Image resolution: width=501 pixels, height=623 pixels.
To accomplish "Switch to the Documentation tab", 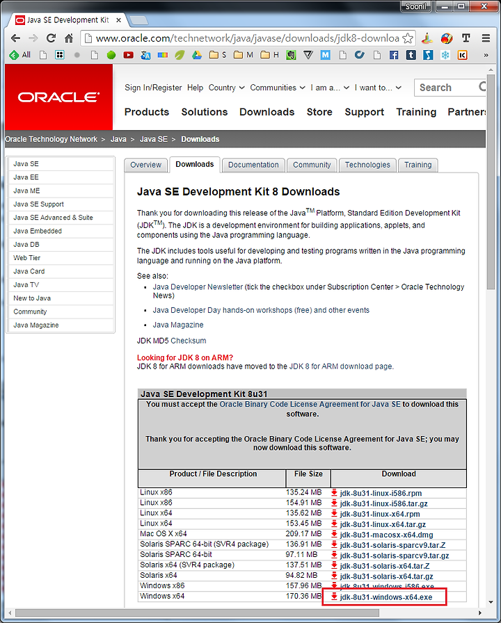I will tap(253, 165).
